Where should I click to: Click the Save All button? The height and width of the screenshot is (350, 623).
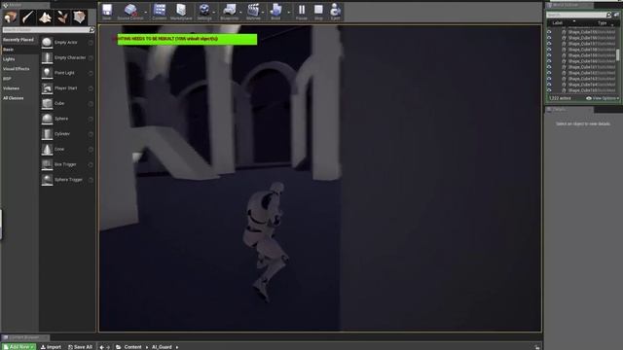click(80, 347)
